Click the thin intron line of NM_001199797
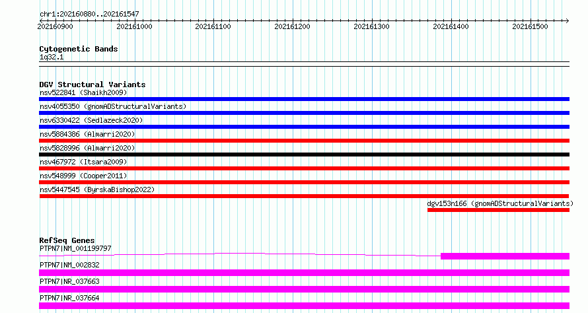 pyautogui.click(x=240, y=254)
